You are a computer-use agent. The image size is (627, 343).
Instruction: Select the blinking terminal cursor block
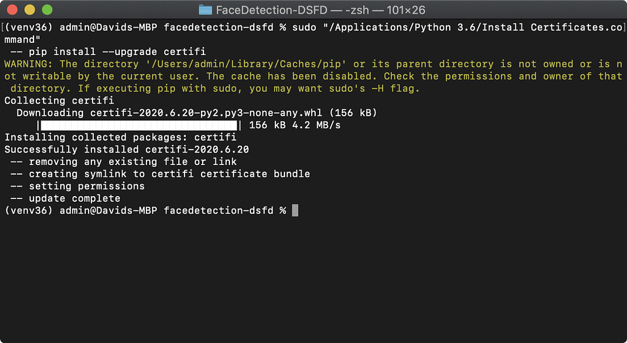click(295, 210)
